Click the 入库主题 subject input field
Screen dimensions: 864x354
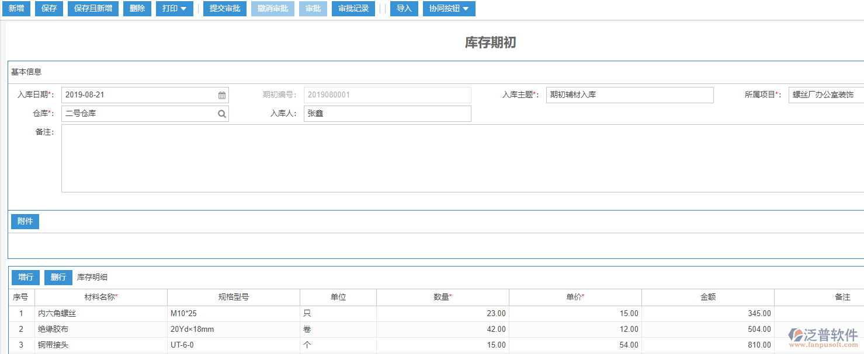tap(629, 94)
